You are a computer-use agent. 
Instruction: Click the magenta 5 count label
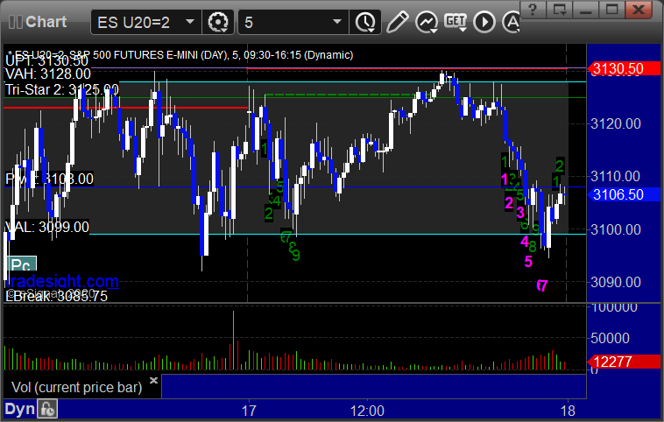click(x=528, y=262)
